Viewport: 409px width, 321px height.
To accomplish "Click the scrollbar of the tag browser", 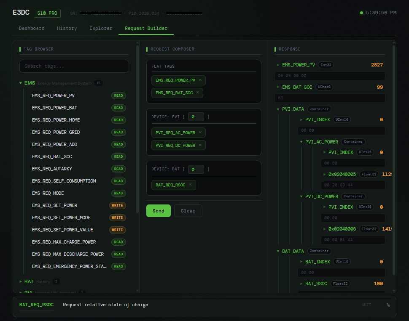I will click(137, 129).
